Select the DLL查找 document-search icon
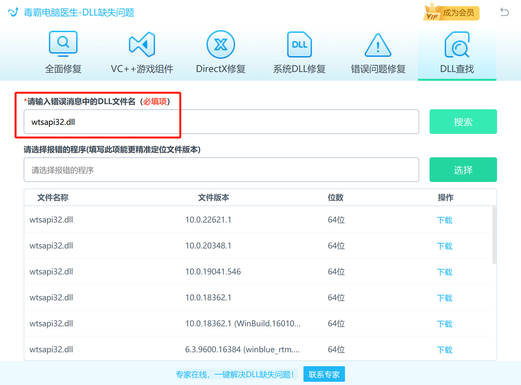This screenshot has width=521, height=385. click(457, 44)
